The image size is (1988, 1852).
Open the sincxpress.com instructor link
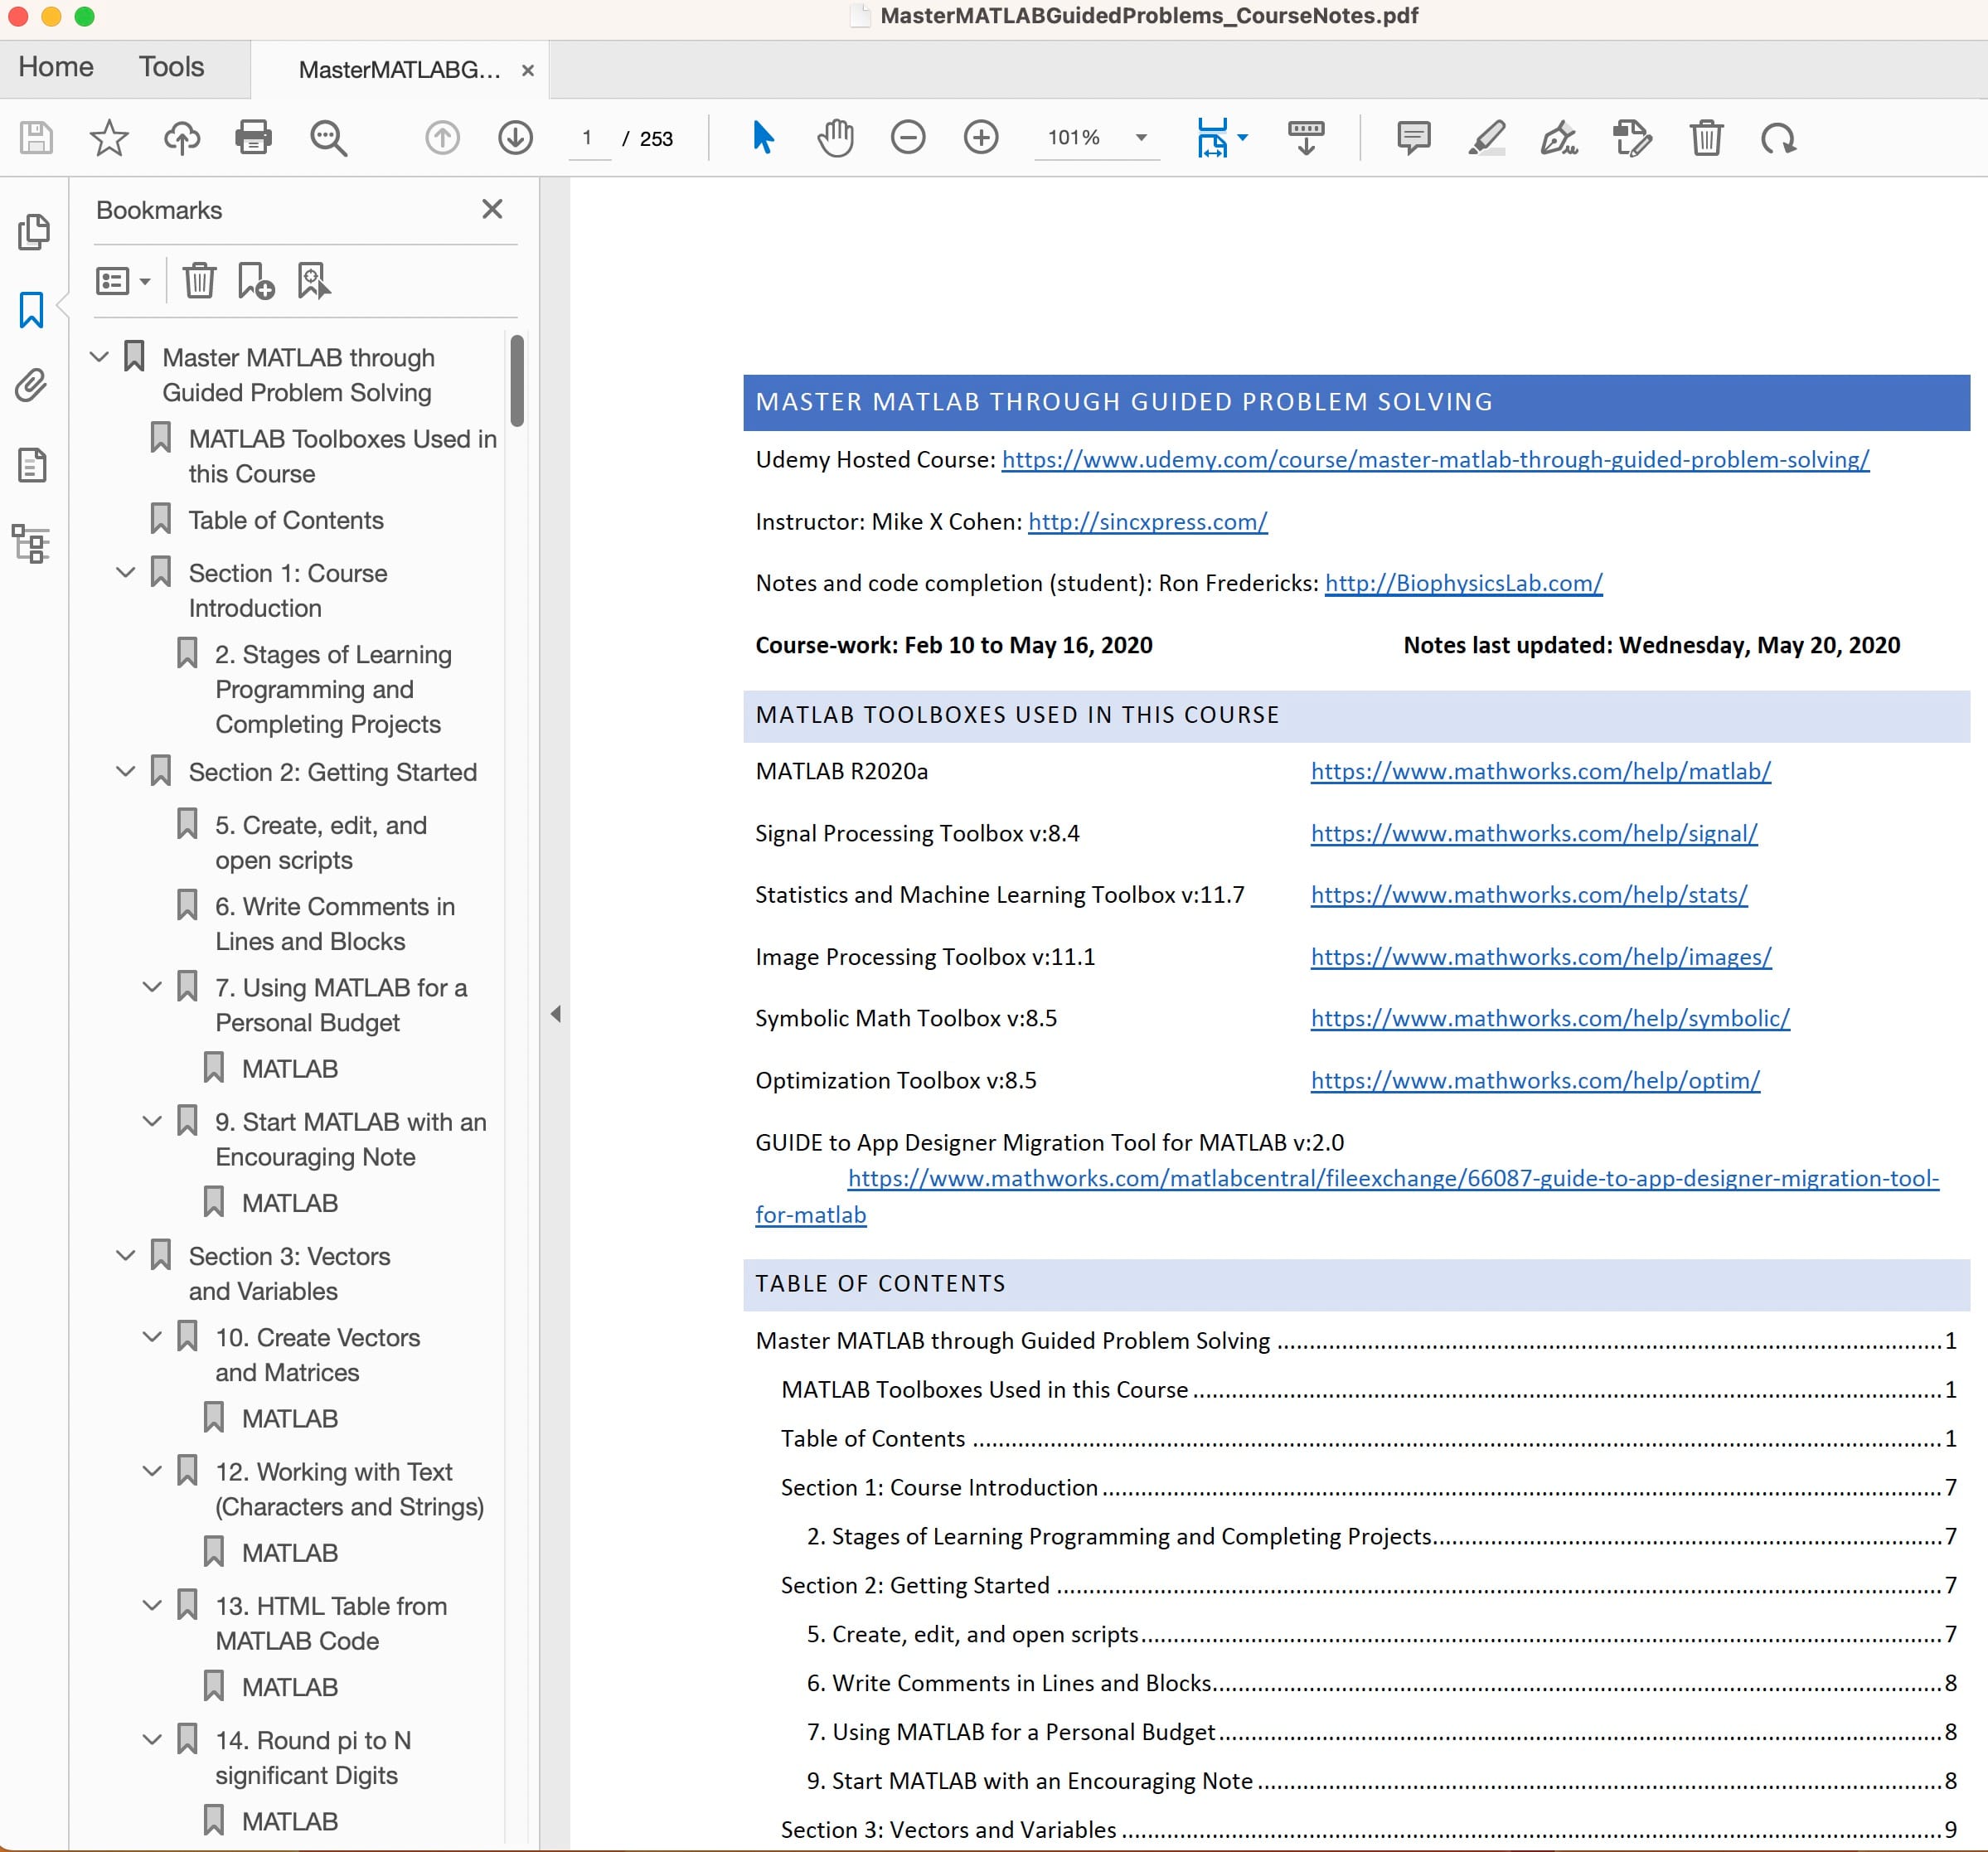1147,521
